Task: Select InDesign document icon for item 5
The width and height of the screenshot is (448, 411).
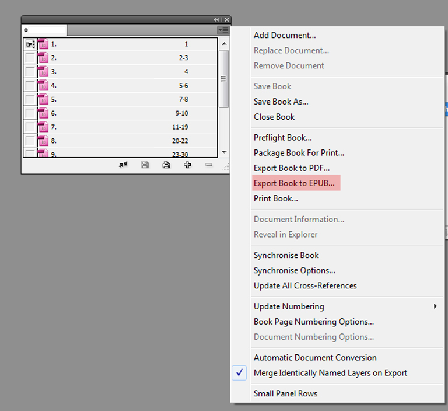Action: coord(43,99)
